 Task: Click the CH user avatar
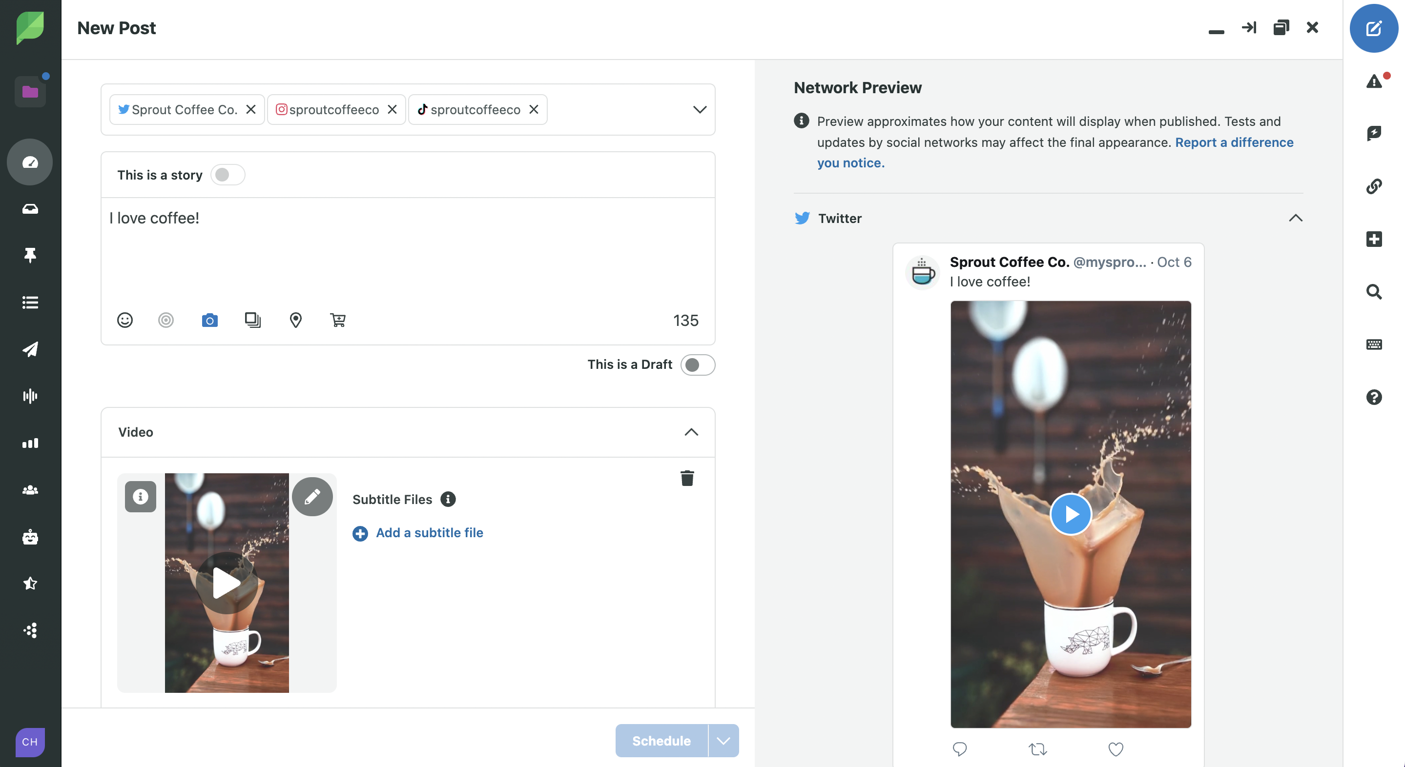point(30,742)
